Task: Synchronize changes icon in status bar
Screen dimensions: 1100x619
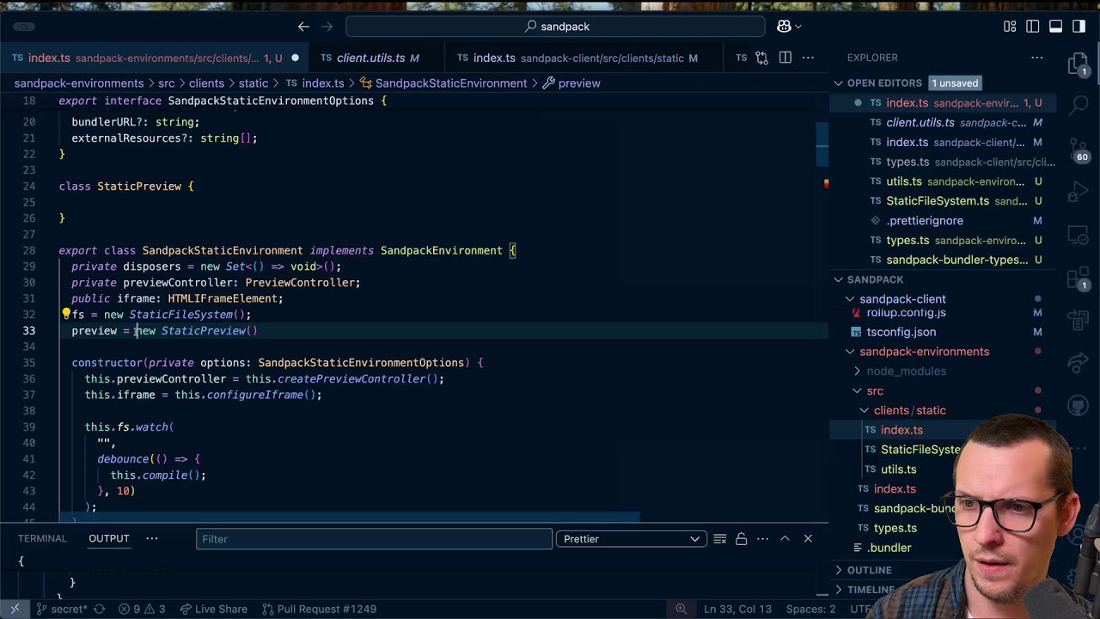Action: [99, 609]
